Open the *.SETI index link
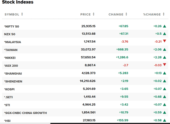Screen dimensions: 170x124 tap(8, 97)
